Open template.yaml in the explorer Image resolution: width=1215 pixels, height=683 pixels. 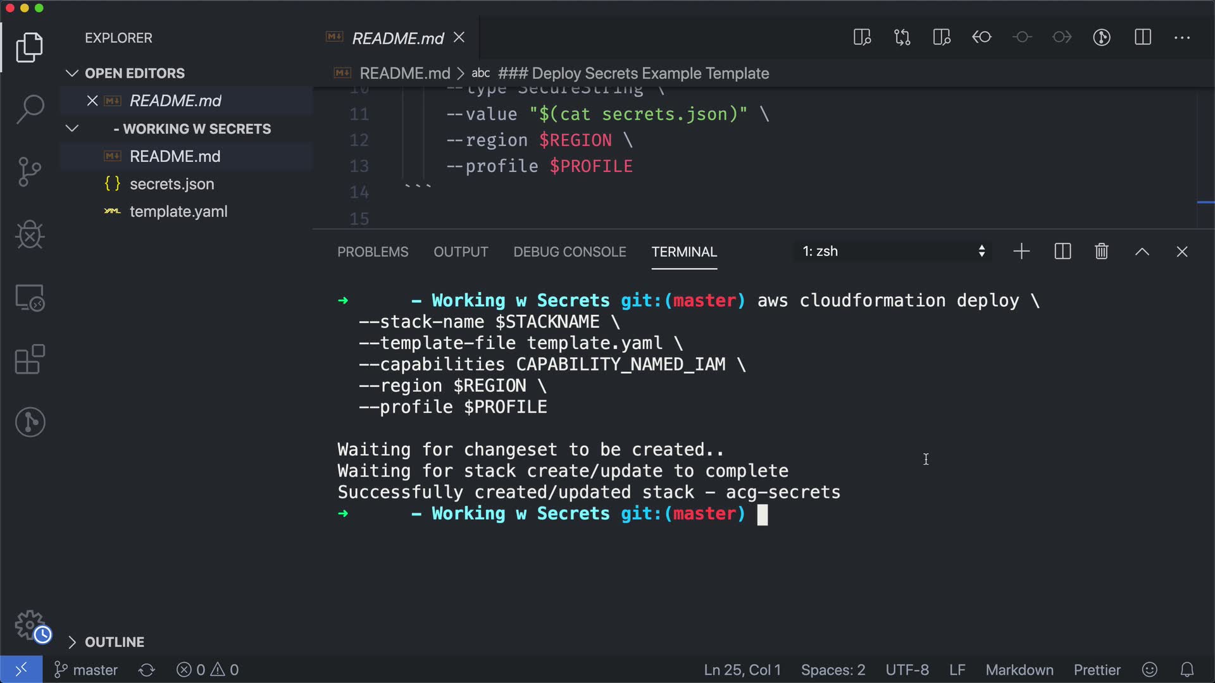click(x=178, y=211)
